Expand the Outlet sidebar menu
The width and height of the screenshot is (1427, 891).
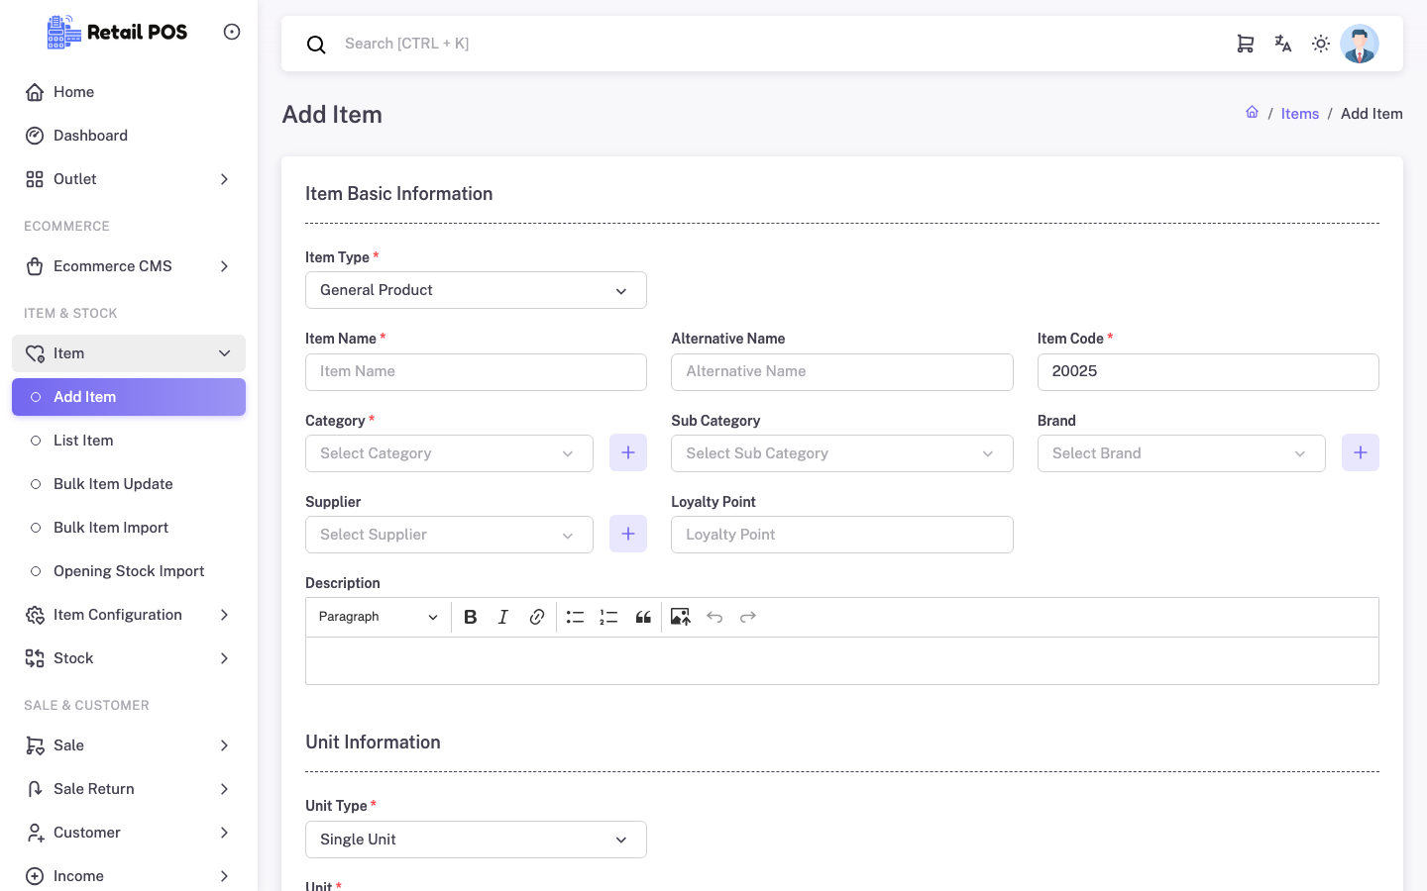129,179
